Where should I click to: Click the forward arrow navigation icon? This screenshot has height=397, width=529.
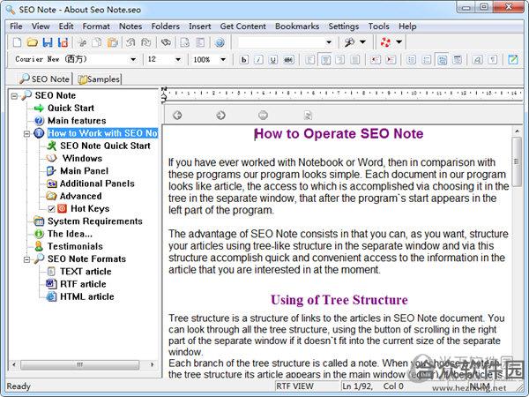pyautogui.click(x=220, y=116)
